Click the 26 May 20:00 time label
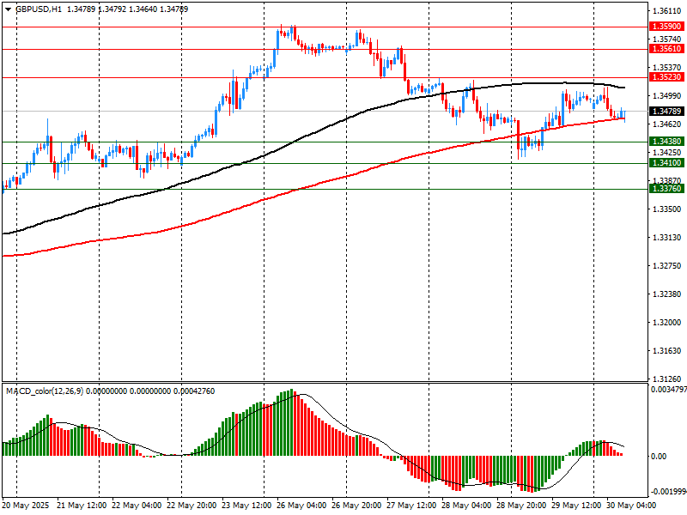Image resolution: width=687 pixels, height=515 pixels. click(359, 506)
